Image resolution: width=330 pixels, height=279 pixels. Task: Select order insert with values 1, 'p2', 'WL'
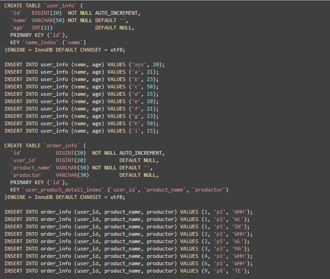tap(127, 220)
